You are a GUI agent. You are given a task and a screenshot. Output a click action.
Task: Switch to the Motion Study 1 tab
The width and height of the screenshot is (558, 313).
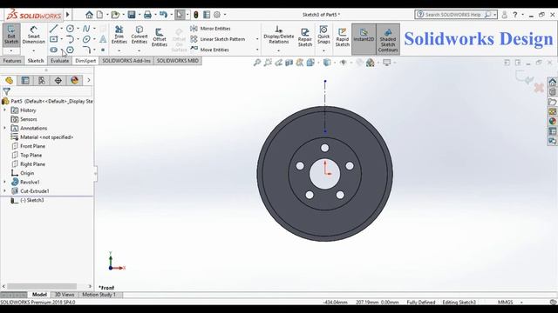(x=99, y=295)
